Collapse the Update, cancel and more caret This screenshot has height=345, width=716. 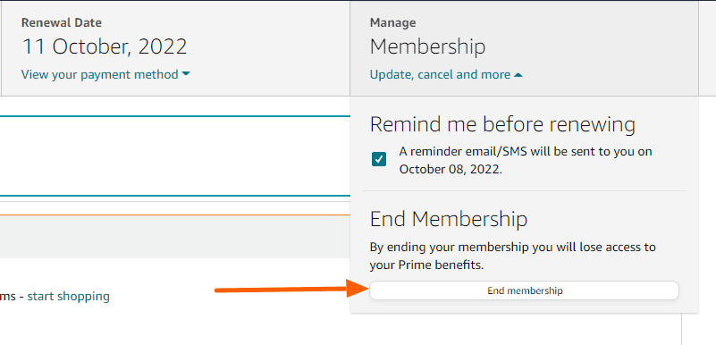[x=518, y=74]
